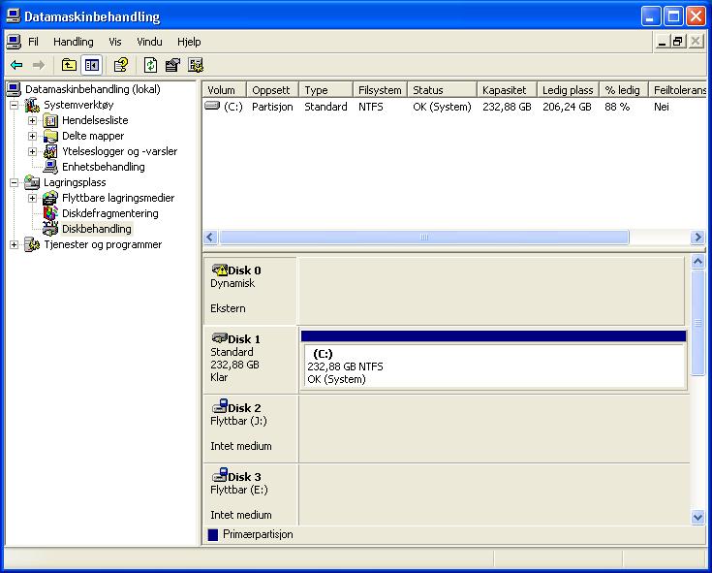712x573 pixels.
Task: Click the Refresh toolbar icon
Action: tap(150, 65)
